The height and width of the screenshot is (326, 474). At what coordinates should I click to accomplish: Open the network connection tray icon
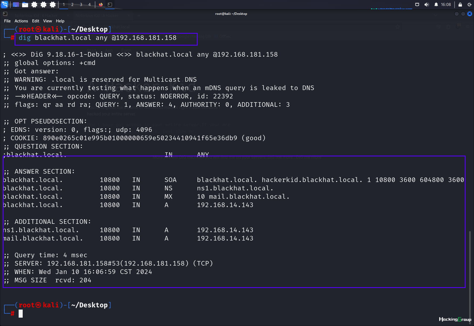click(417, 5)
